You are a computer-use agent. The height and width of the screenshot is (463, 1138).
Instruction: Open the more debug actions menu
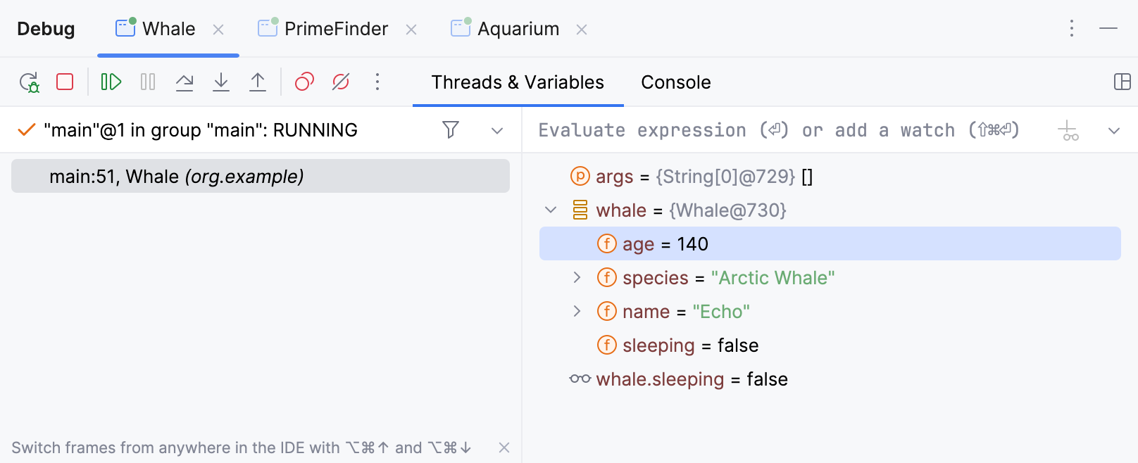377,82
